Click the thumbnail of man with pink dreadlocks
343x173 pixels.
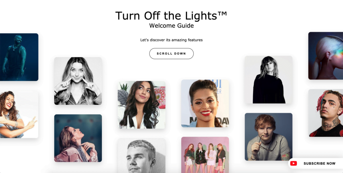click(326, 113)
